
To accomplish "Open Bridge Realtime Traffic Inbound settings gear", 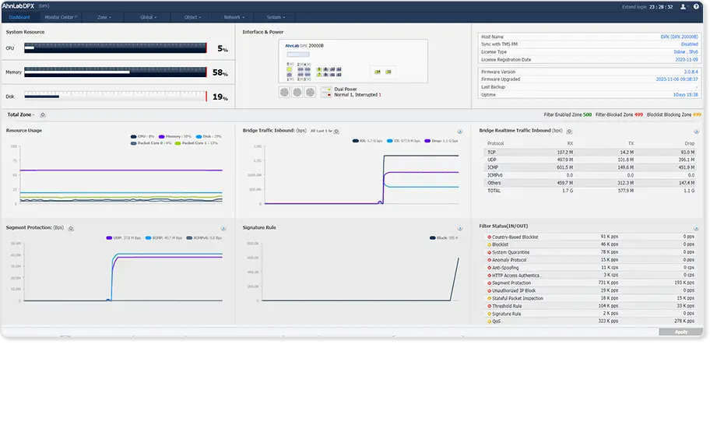I will click(570, 132).
